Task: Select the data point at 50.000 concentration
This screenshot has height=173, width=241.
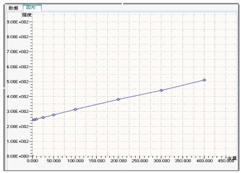Action: [x=54, y=115]
